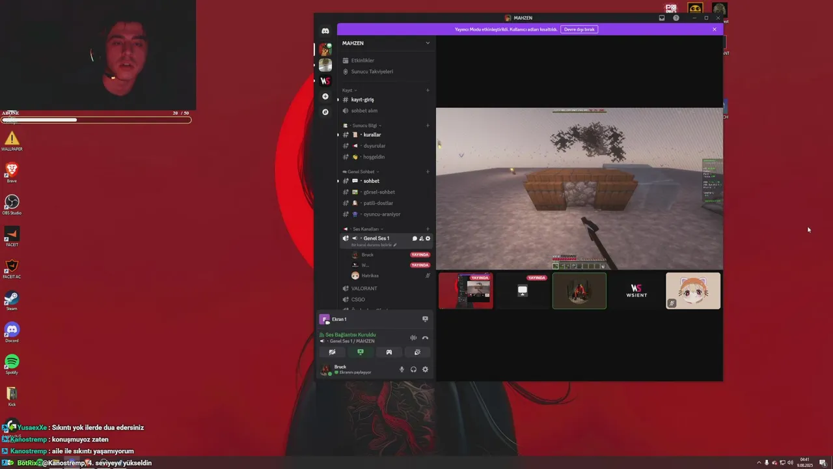
Task: Create channel in Genel Sohbet plus
Action: (428, 172)
